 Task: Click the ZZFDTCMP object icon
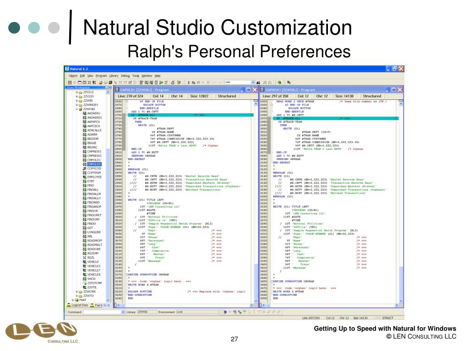pyautogui.click(x=85, y=283)
